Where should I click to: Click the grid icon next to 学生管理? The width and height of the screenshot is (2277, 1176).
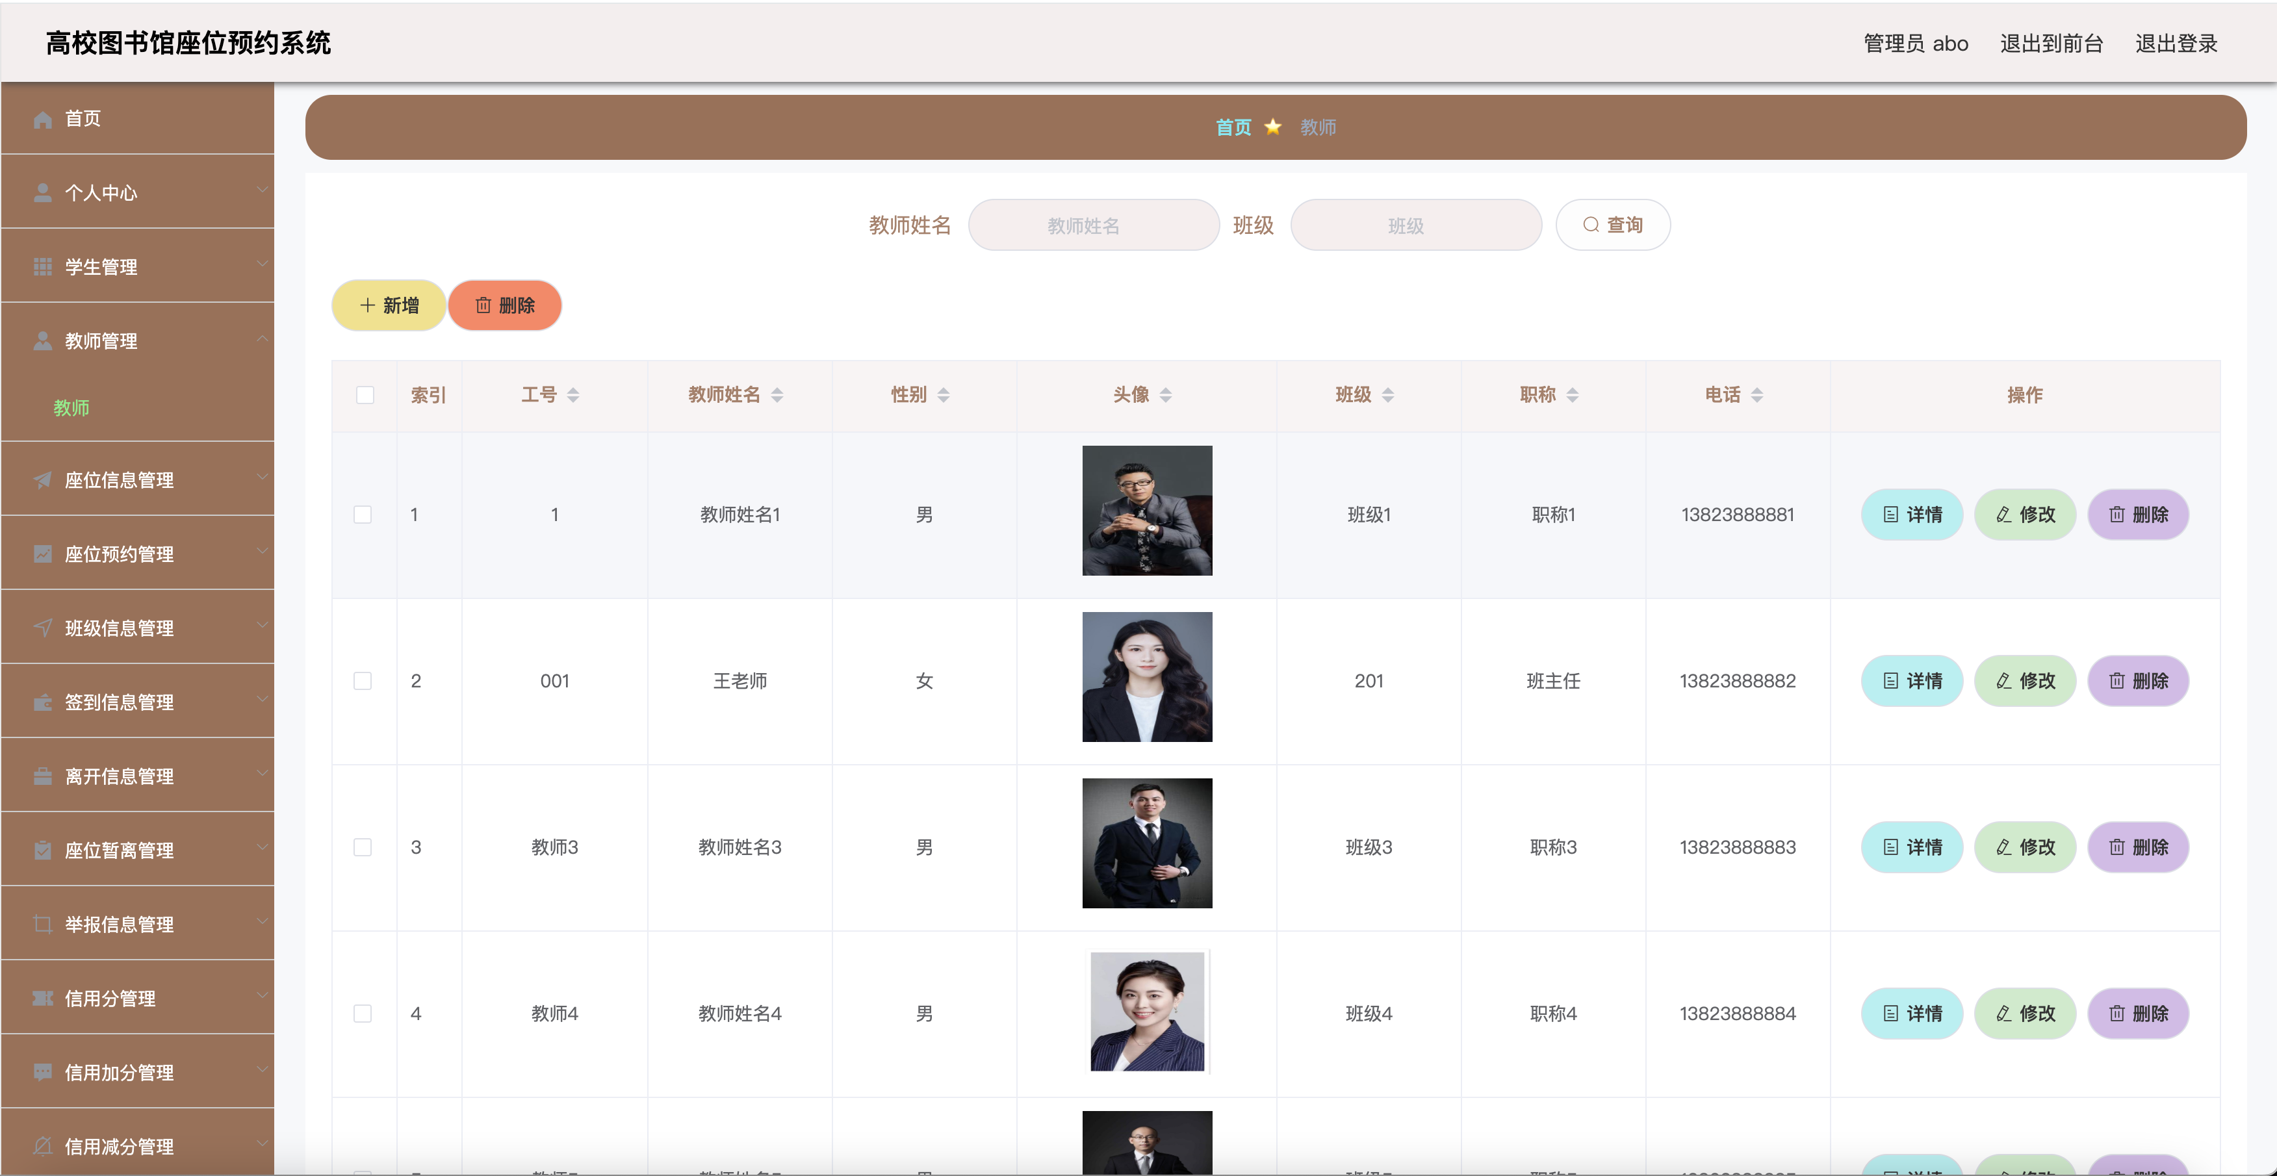(x=42, y=267)
